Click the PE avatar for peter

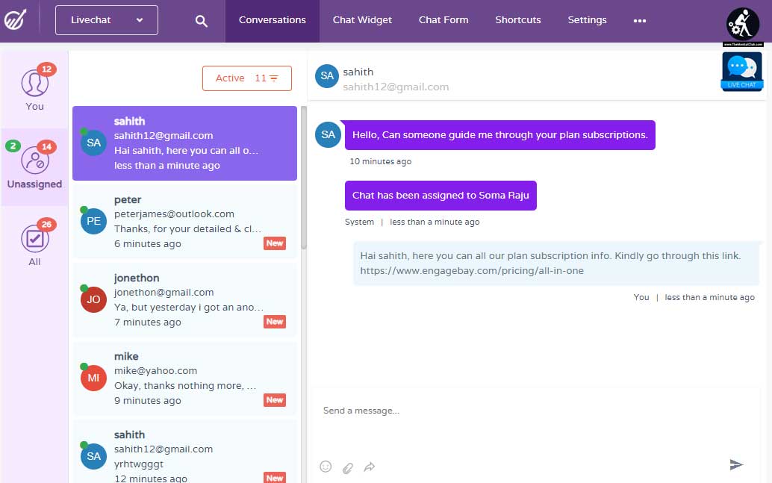click(x=93, y=221)
